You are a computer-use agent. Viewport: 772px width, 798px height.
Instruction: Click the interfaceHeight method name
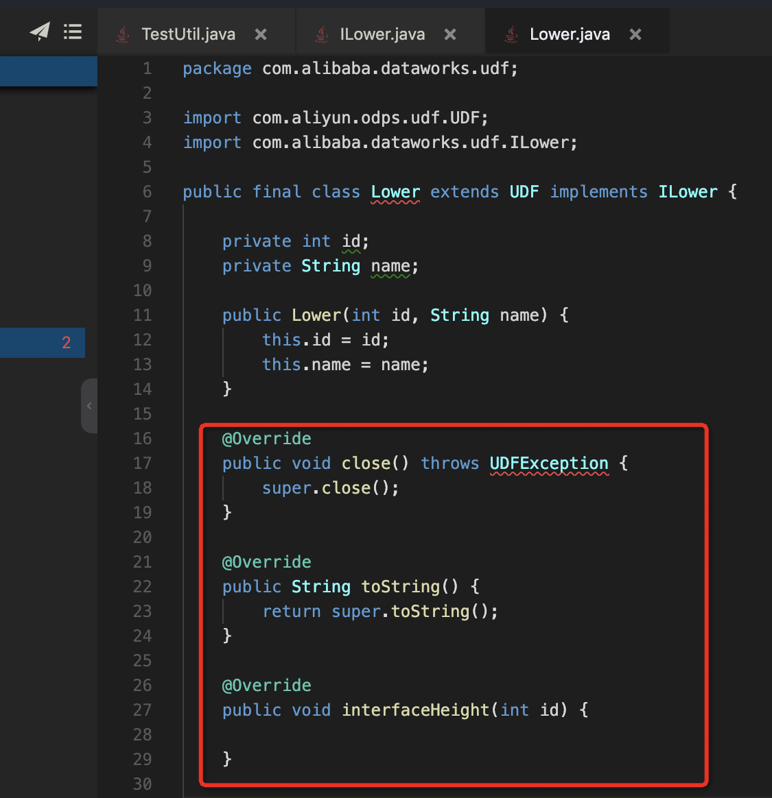click(415, 710)
